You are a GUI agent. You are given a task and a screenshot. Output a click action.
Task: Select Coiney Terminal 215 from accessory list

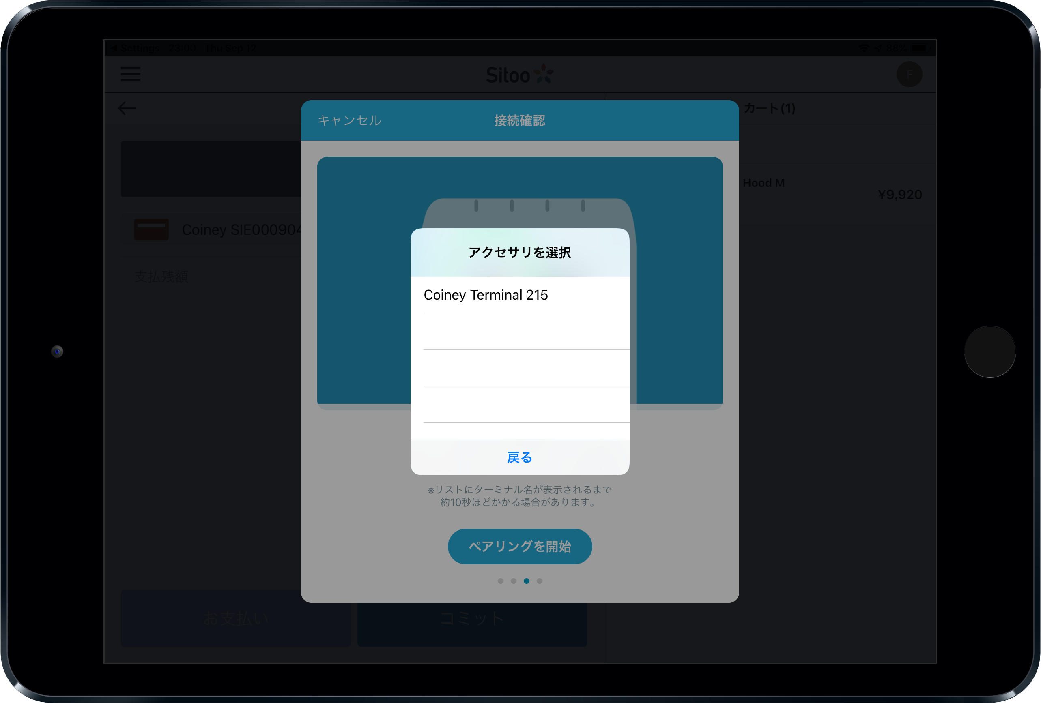520,295
